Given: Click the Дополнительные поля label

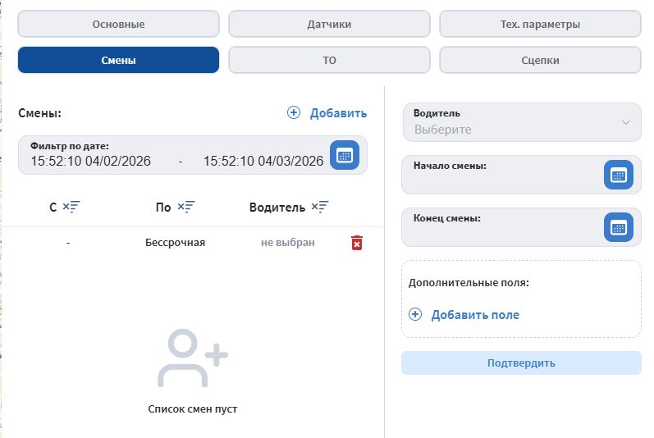Looking at the screenshot, I should [x=469, y=282].
